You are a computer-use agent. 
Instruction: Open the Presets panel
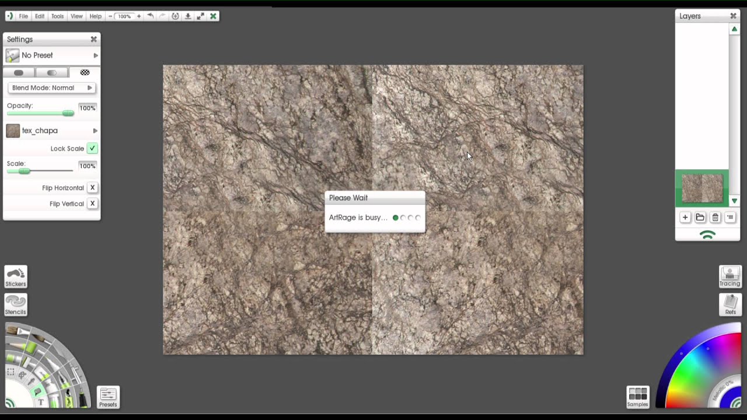coord(108,397)
